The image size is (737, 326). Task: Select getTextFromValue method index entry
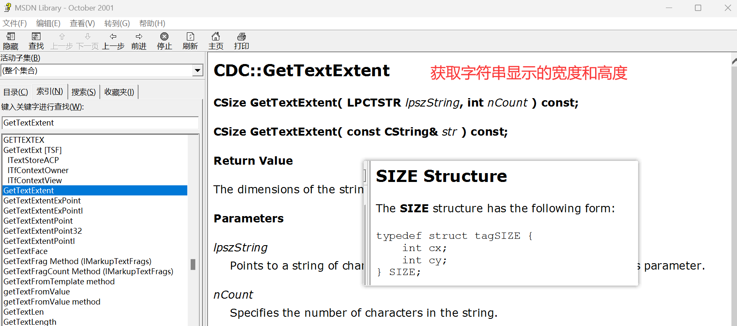(x=52, y=302)
